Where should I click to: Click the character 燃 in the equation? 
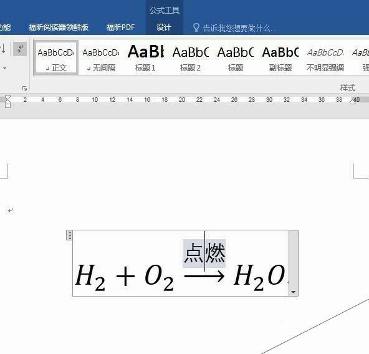click(215, 253)
